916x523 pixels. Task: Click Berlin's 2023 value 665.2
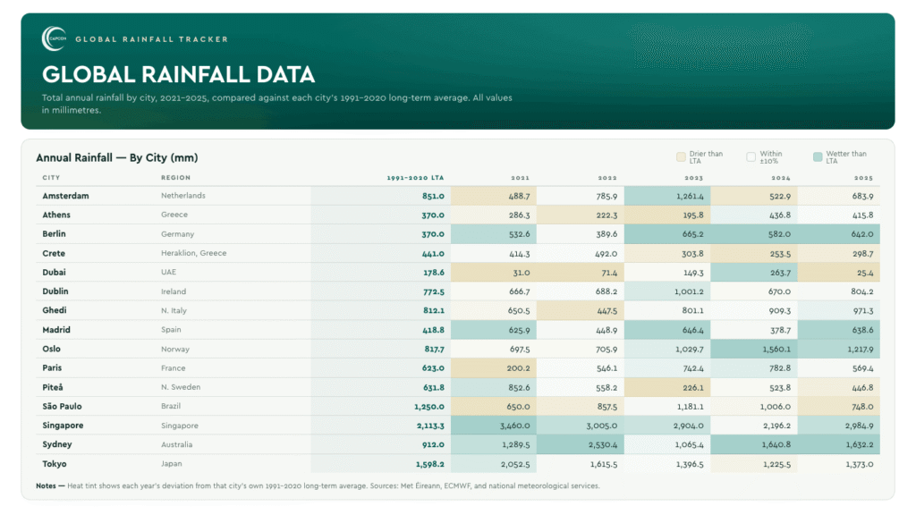point(693,234)
